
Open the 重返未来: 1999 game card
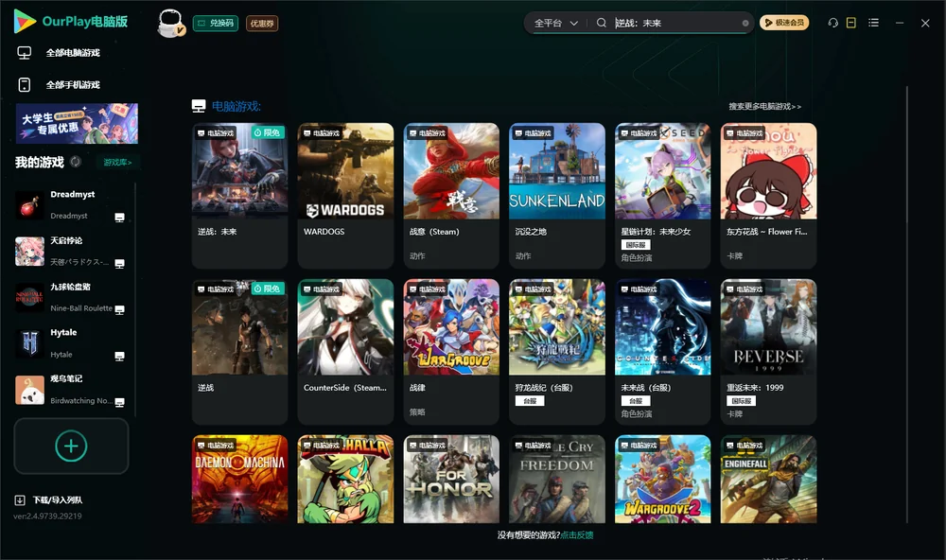(x=768, y=352)
